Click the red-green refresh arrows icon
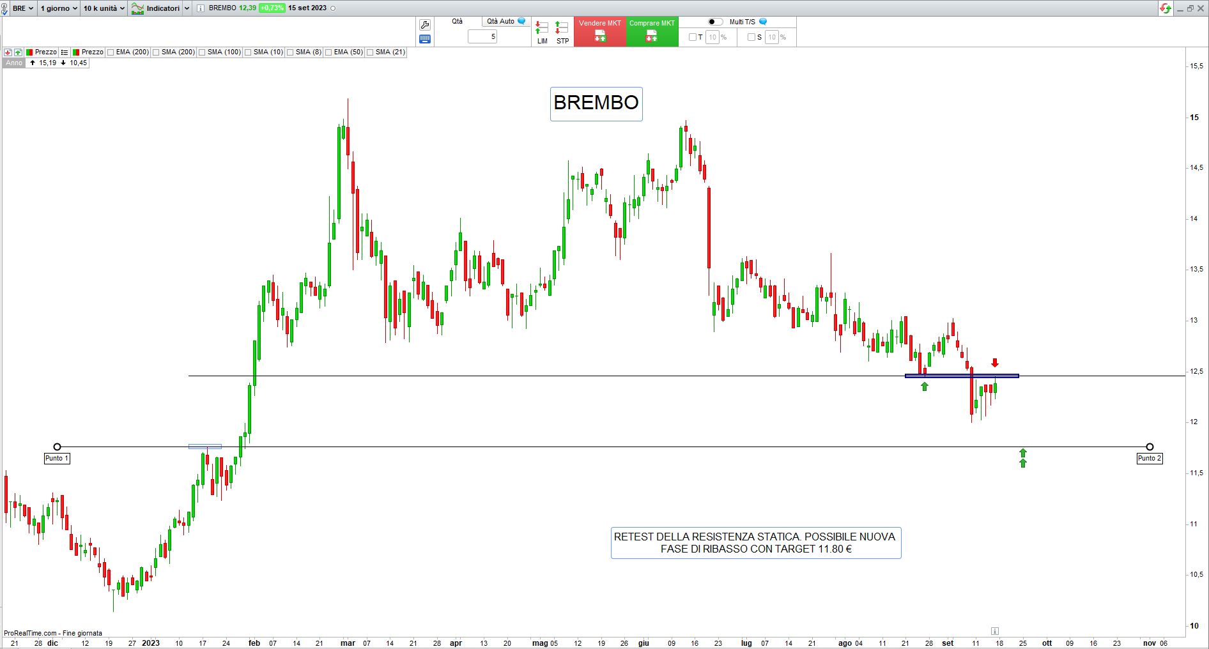The image size is (1209, 649). (1166, 8)
